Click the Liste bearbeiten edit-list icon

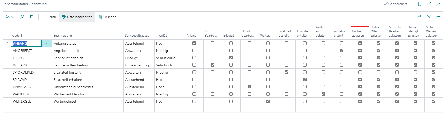pos(64,17)
